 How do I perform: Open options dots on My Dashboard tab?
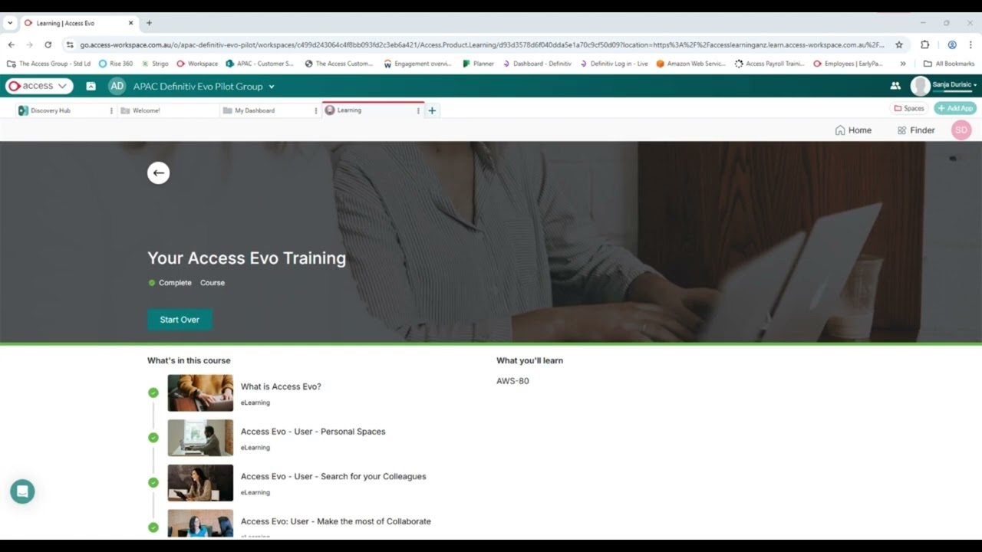point(316,110)
